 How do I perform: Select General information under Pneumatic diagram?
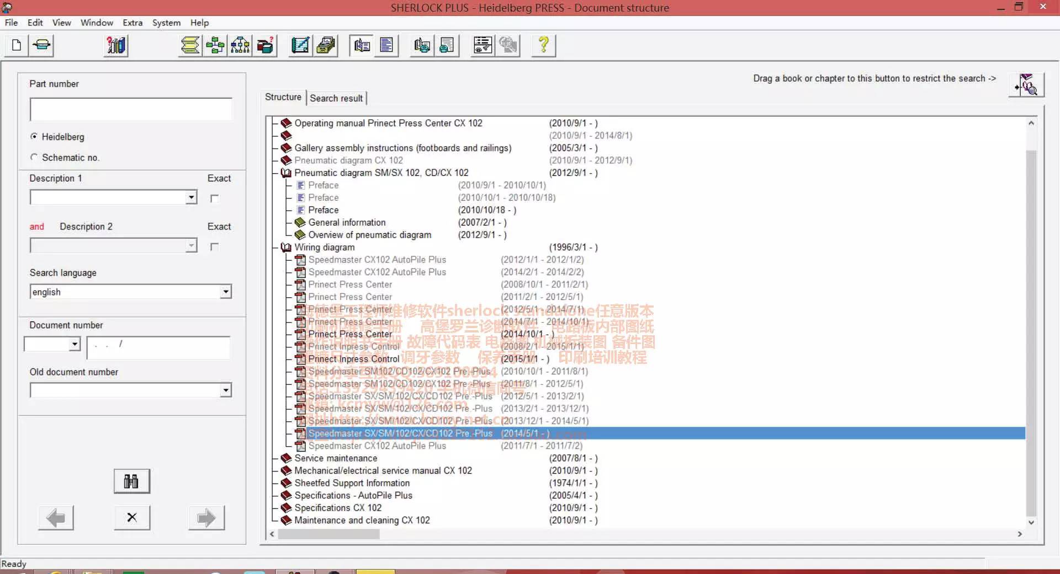pos(347,222)
